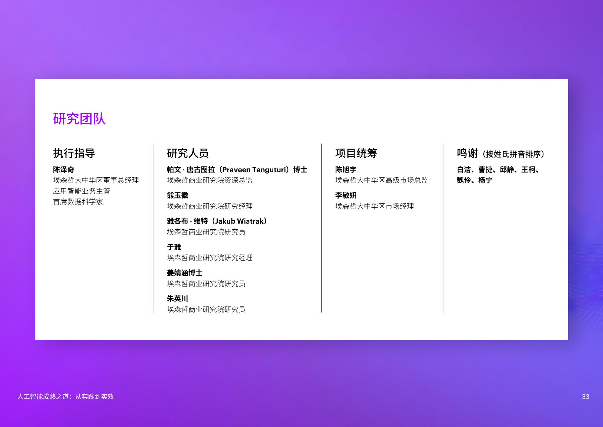Select the name 朱英川
This screenshot has width=603, height=427.
177,299
